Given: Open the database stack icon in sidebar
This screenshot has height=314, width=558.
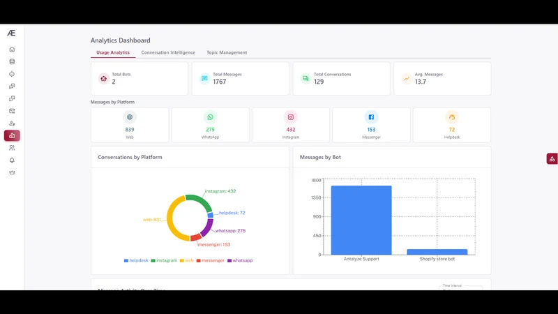Looking at the screenshot, I should (x=12, y=61).
